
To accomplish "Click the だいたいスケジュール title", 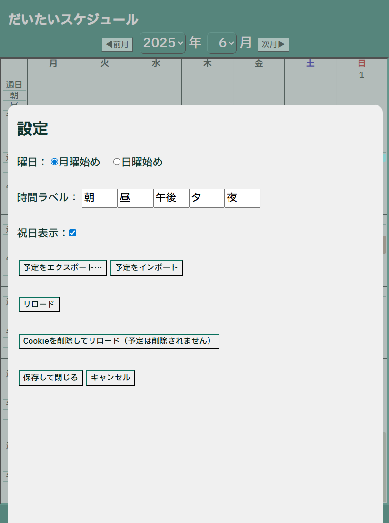I will (x=73, y=20).
